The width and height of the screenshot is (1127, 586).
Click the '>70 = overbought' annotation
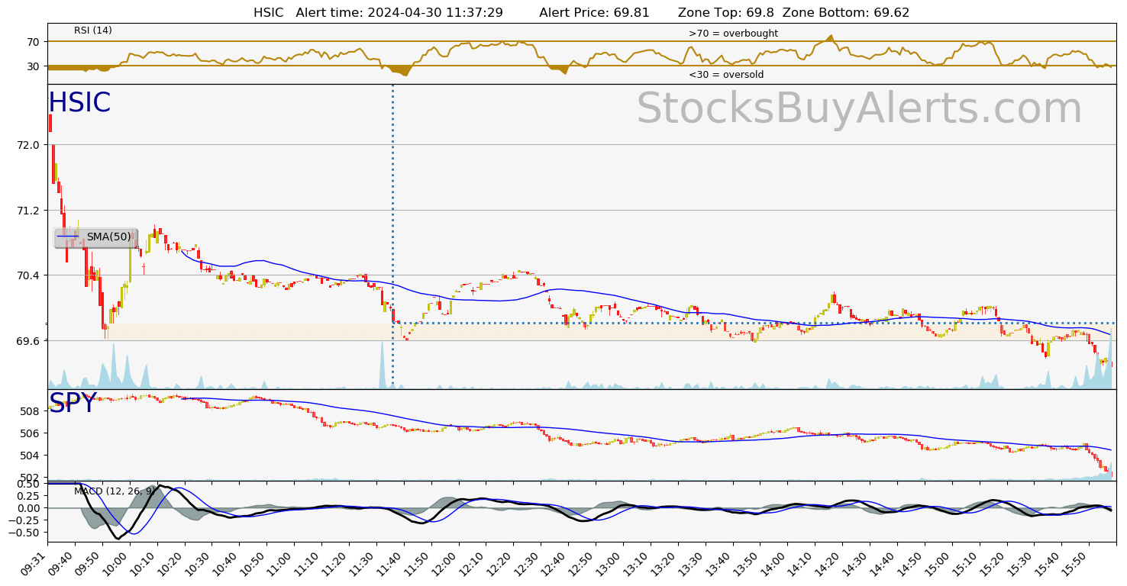pos(733,34)
